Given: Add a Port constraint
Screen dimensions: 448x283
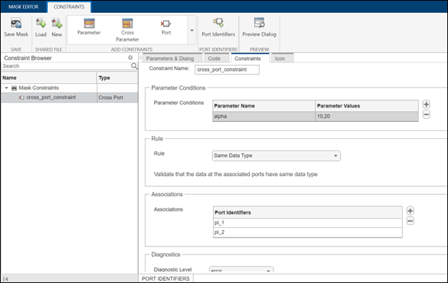Looking at the screenshot, I should [166, 27].
